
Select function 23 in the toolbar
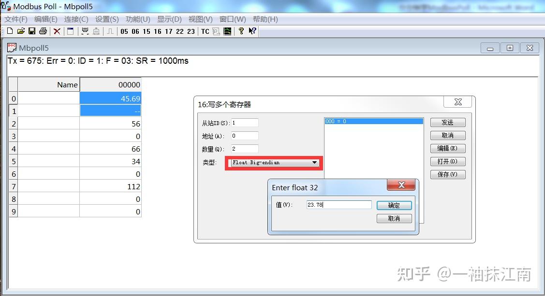pos(191,31)
